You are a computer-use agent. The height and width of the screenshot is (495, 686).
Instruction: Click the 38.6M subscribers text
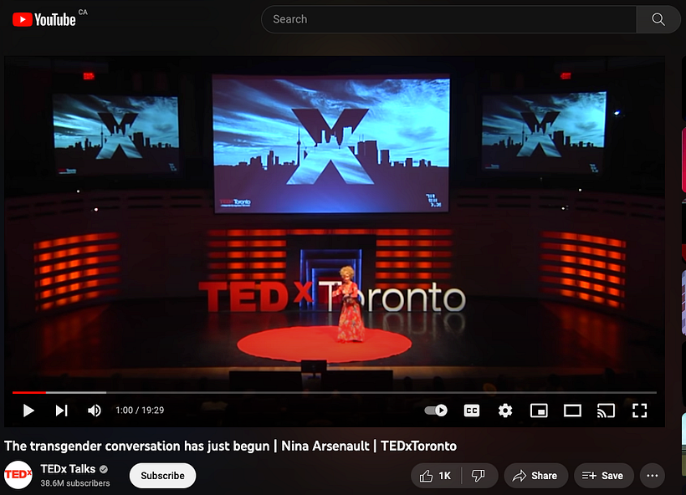point(74,483)
